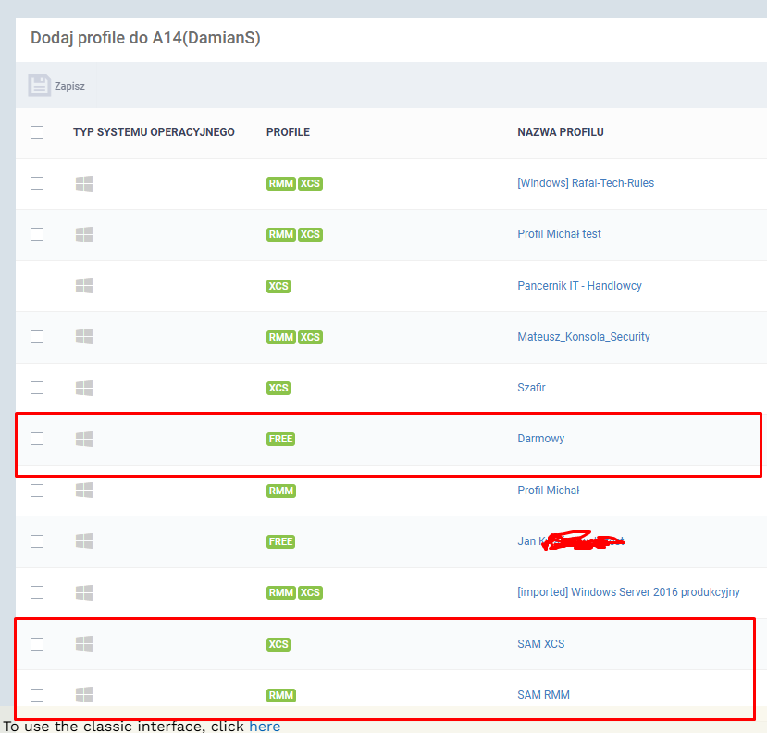
Task: Toggle the select-all checkbox in table header
Action: tap(37, 132)
